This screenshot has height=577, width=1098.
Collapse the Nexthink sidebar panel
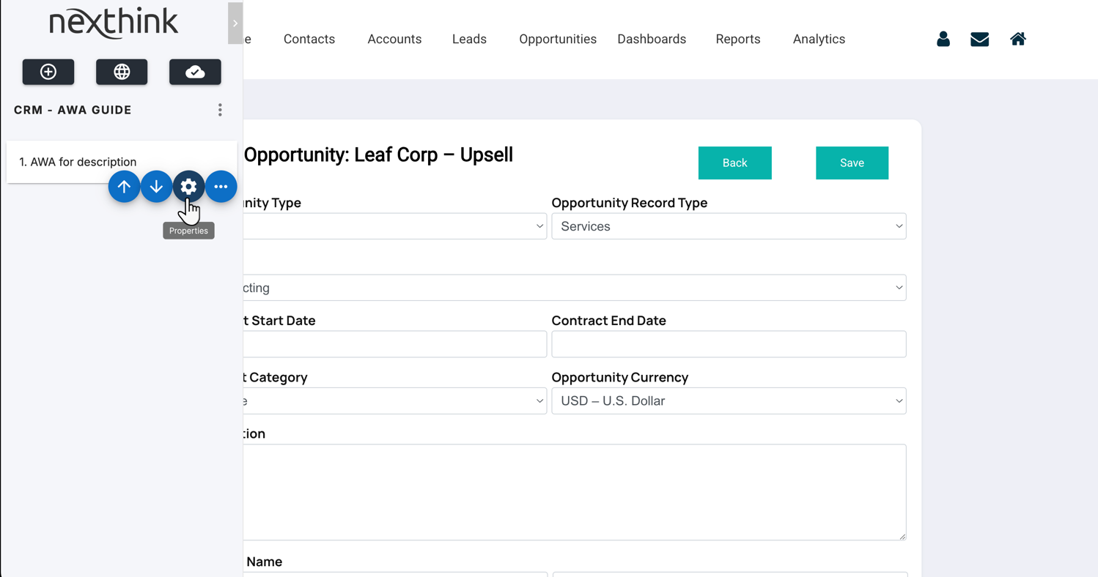pos(235,23)
